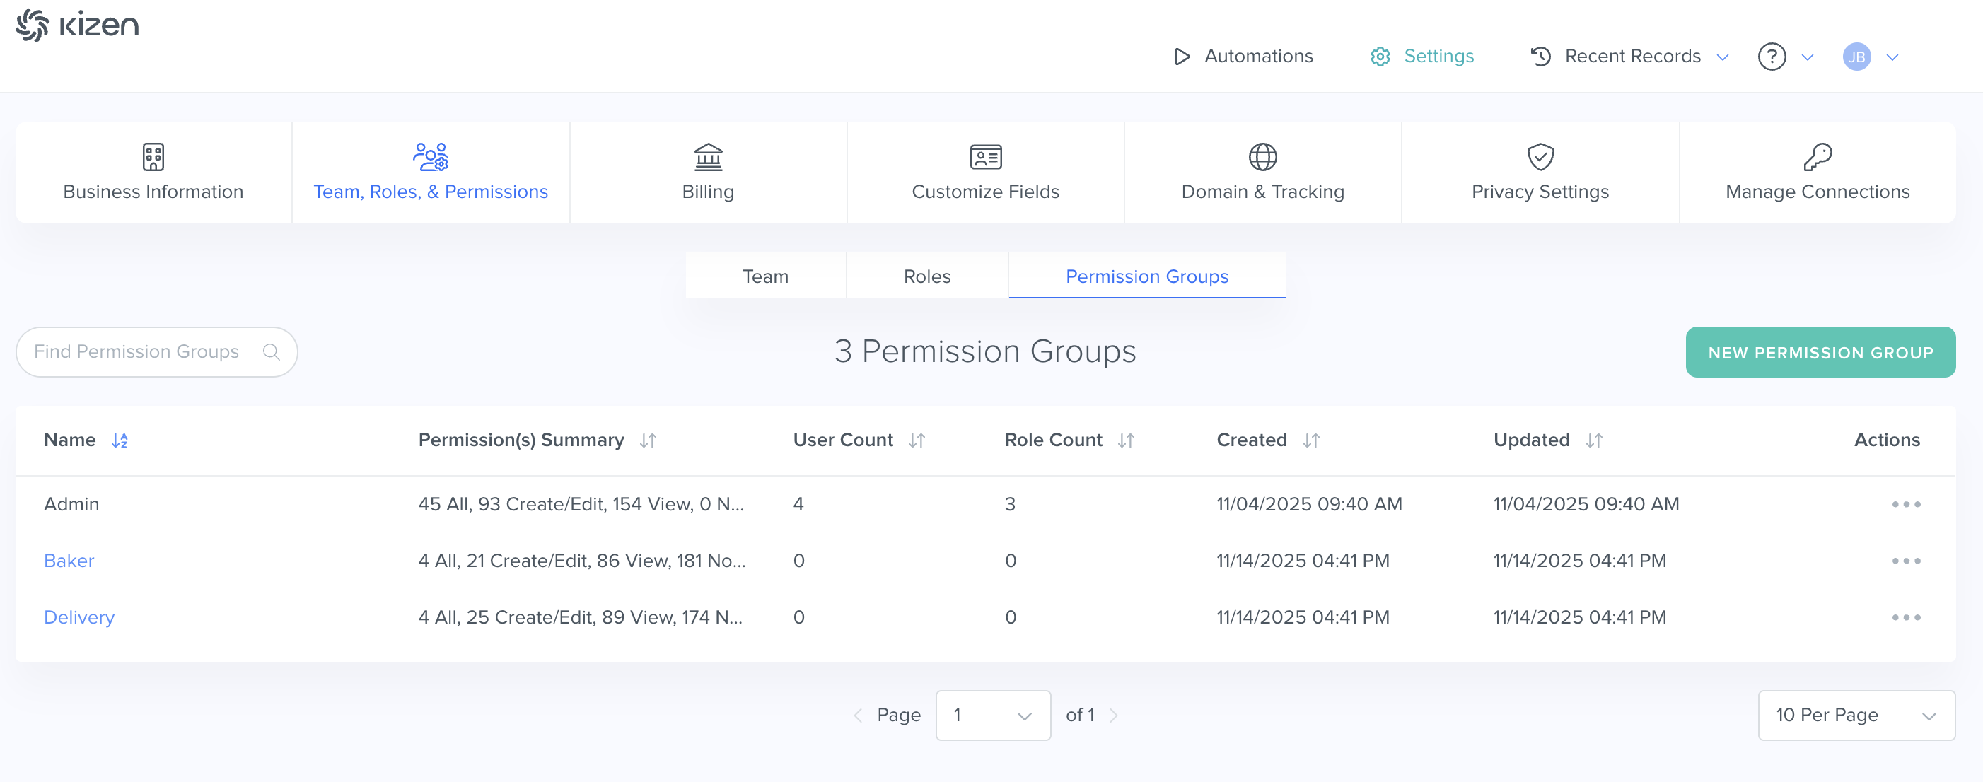This screenshot has width=1983, height=782.
Task: Open actions menu for Delivery row
Action: pyautogui.click(x=1906, y=617)
